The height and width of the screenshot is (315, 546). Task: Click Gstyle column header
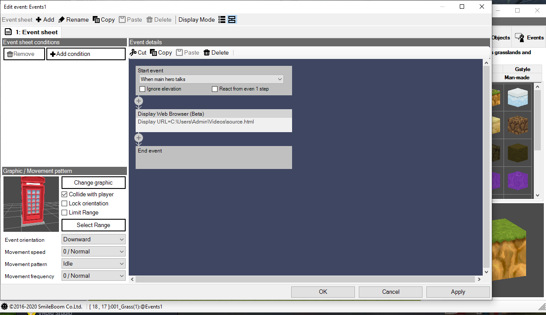click(523, 69)
